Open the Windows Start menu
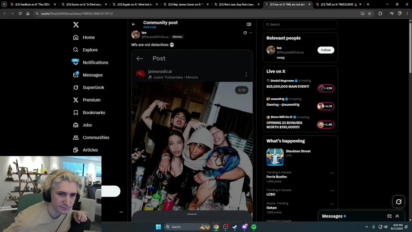This screenshot has width=412, height=232. coord(158,227)
